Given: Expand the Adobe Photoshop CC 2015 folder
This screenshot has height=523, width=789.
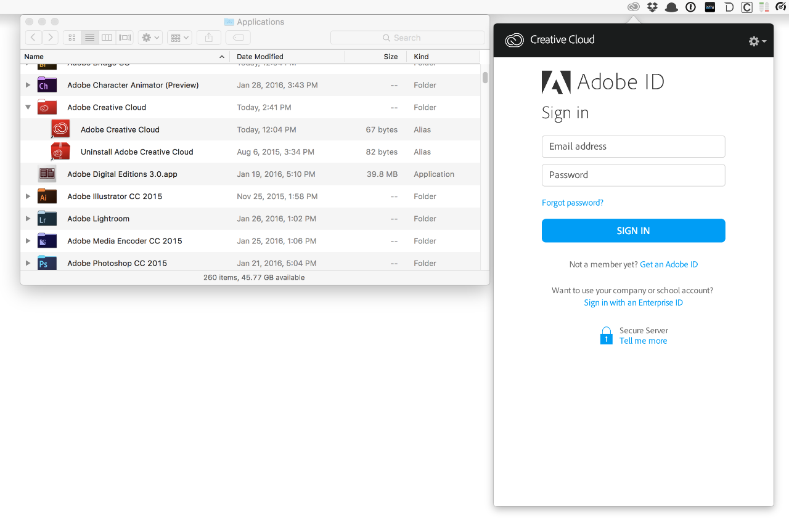Looking at the screenshot, I should [x=28, y=263].
